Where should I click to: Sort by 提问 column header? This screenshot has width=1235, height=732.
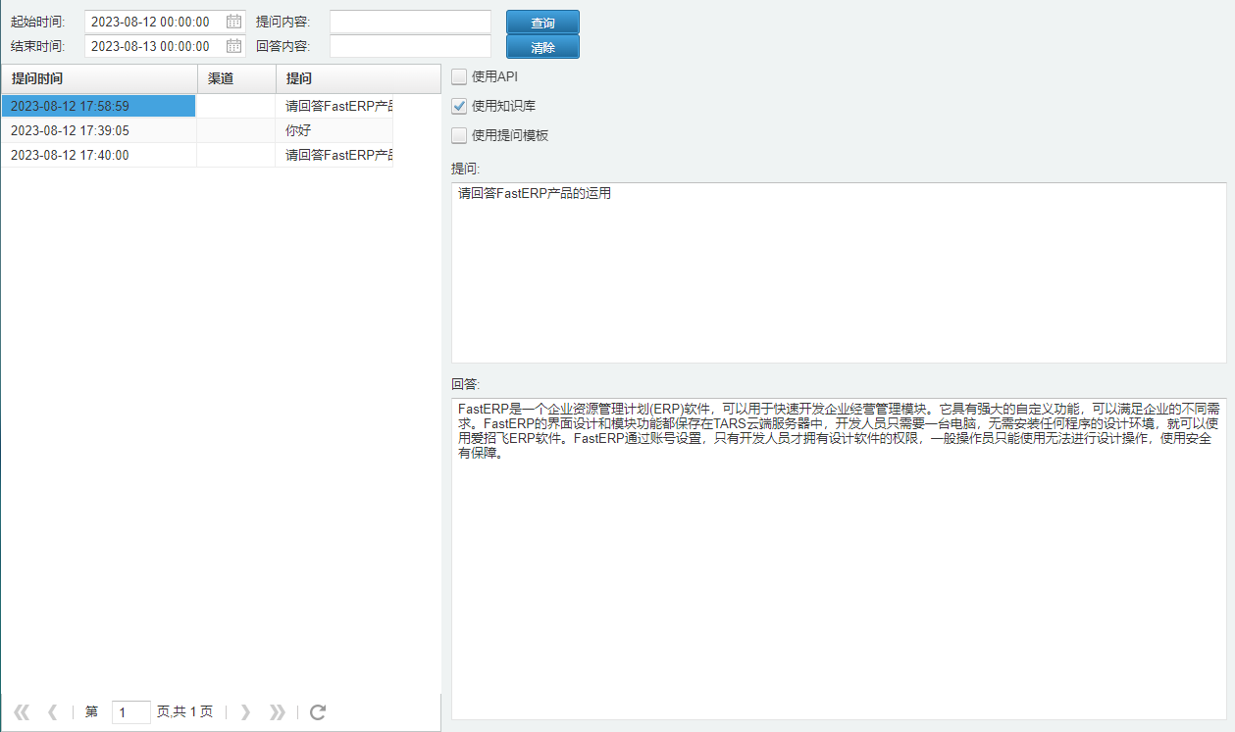point(358,78)
